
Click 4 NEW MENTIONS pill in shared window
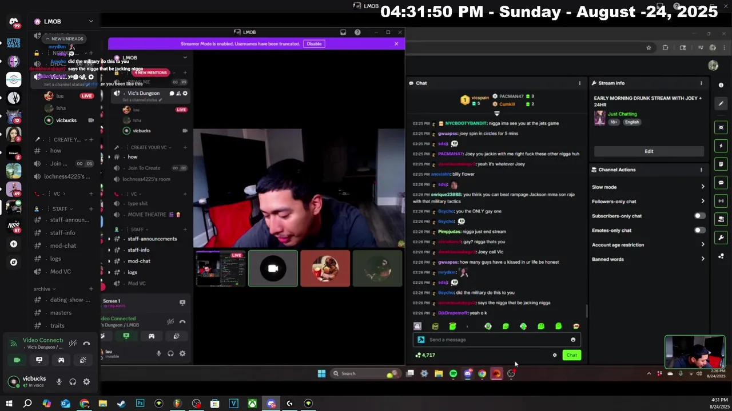click(150, 72)
